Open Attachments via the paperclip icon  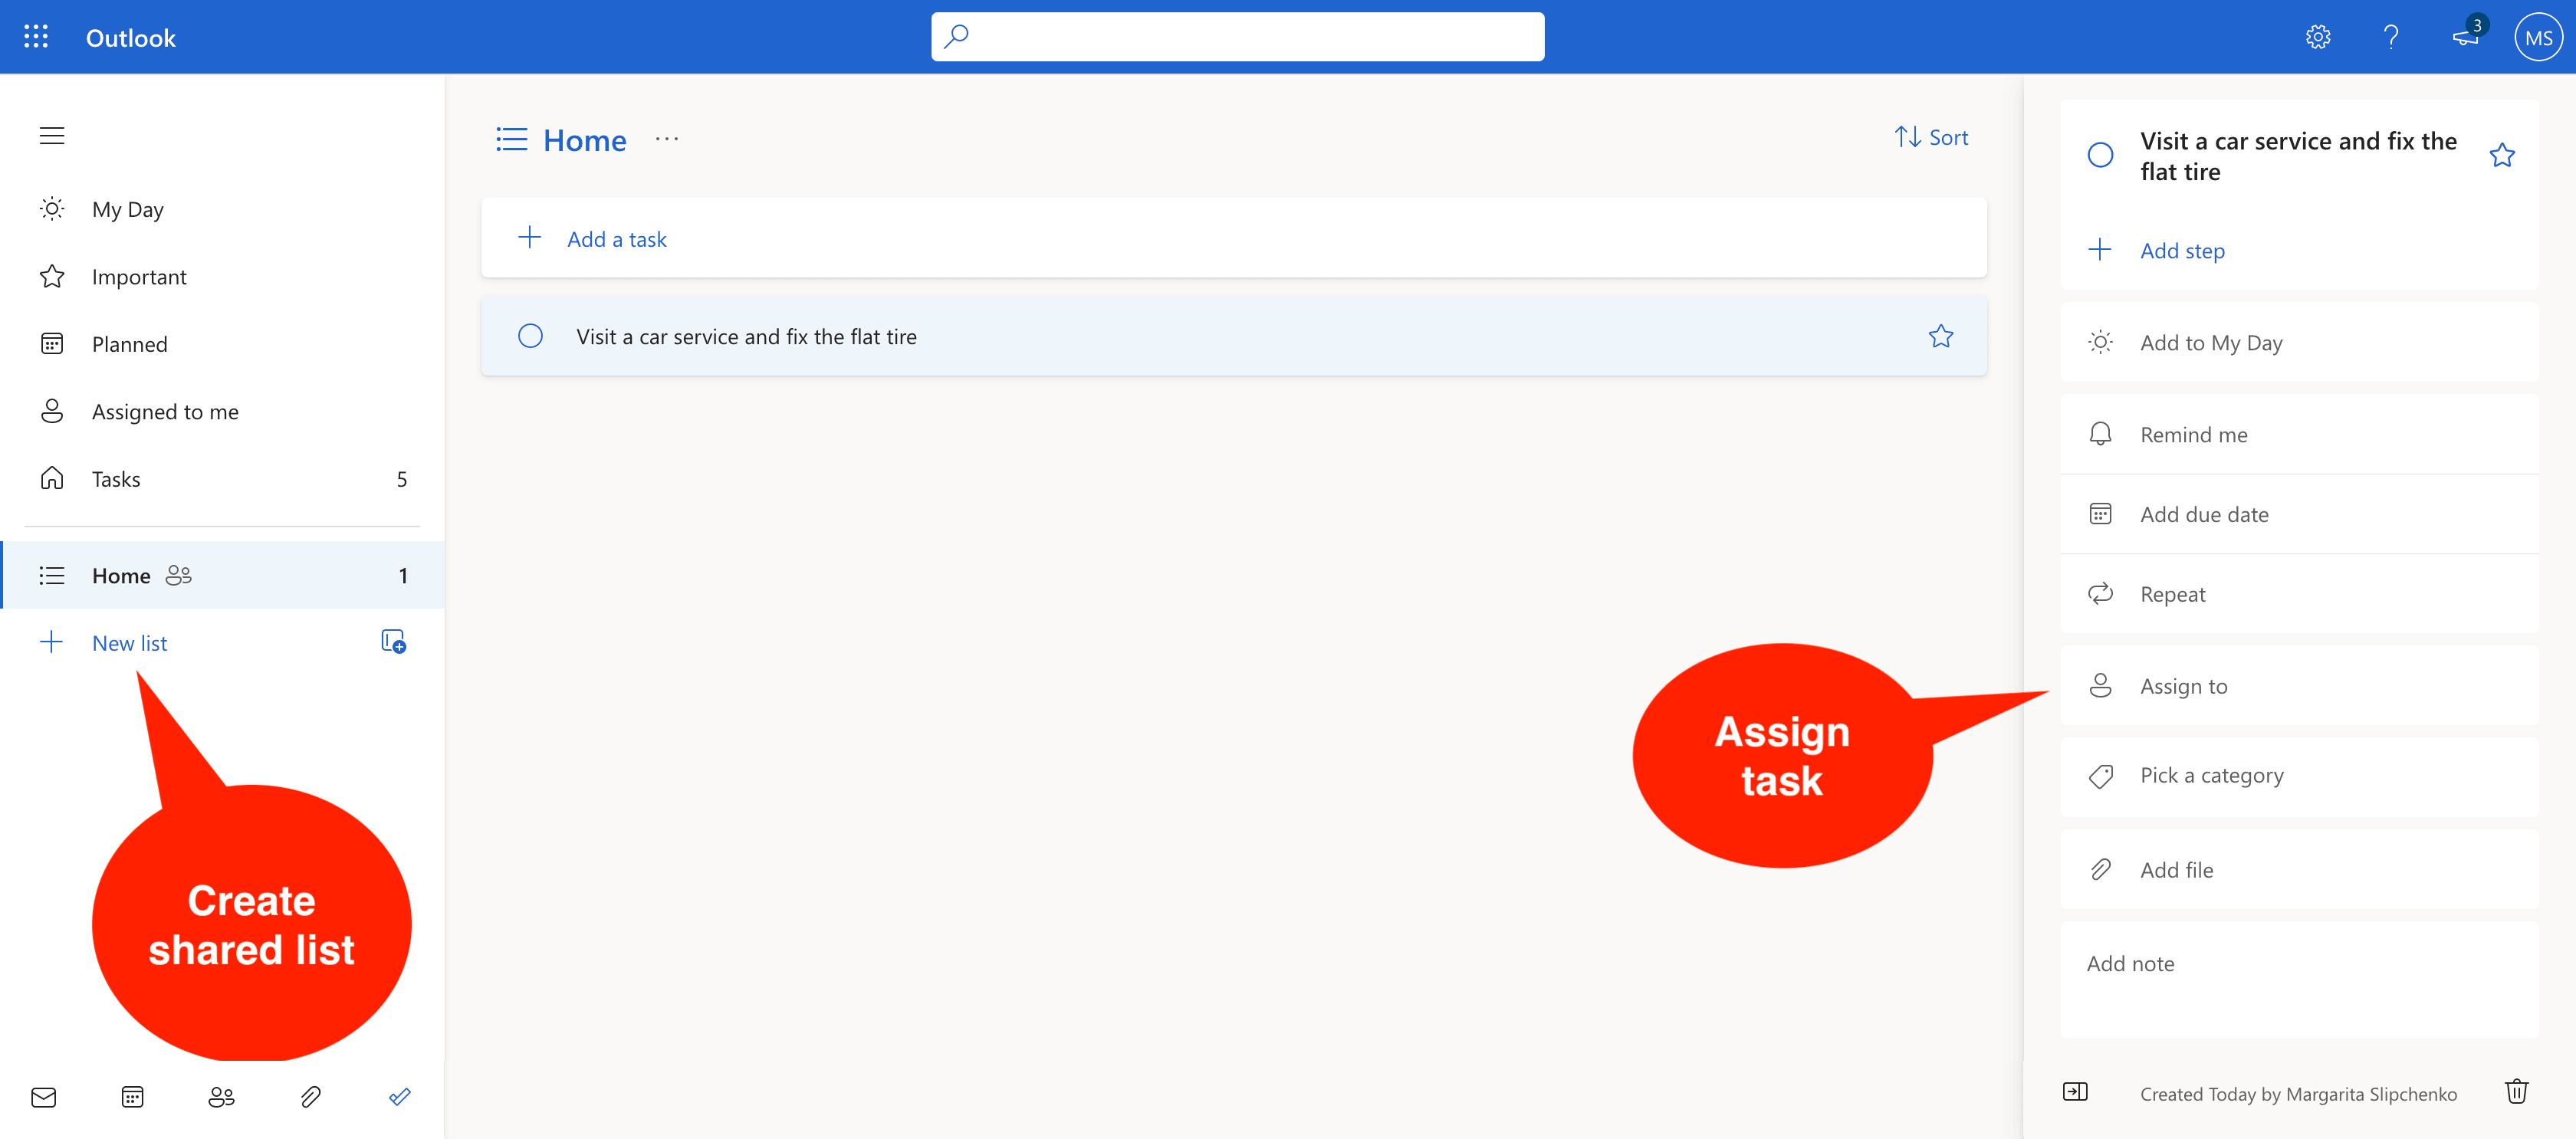coord(310,1096)
